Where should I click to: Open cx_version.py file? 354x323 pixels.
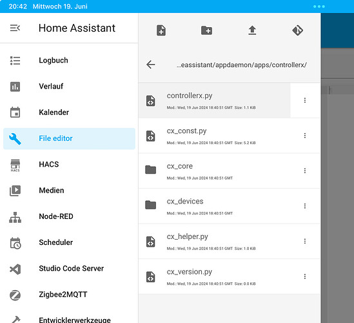[214, 276]
